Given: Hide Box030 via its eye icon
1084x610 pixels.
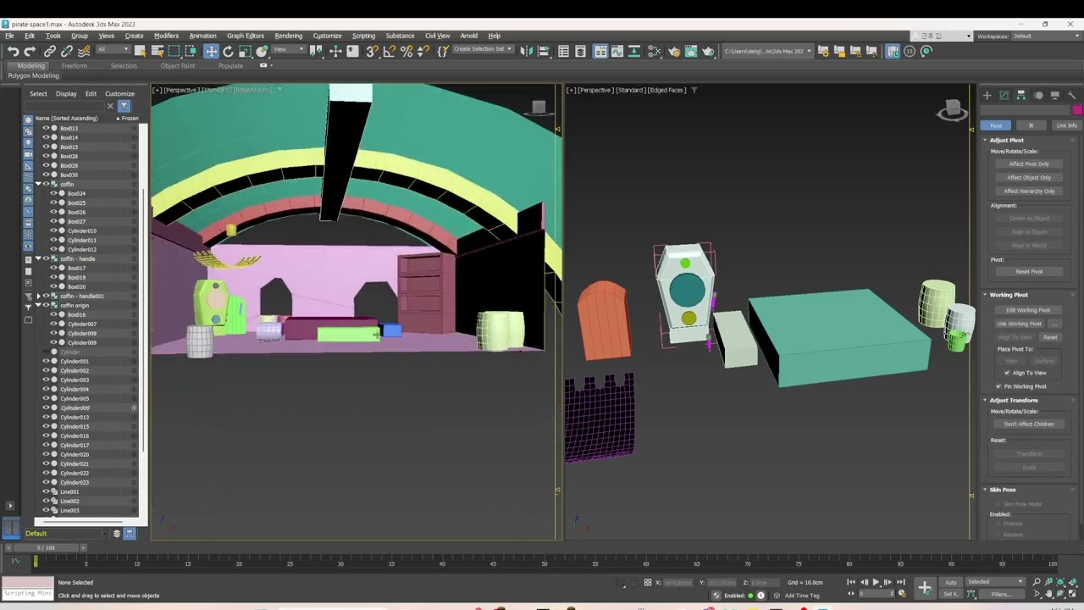Looking at the screenshot, I should (x=46, y=175).
